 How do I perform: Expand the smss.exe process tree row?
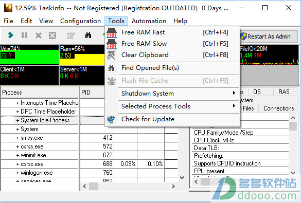click(17, 138)
